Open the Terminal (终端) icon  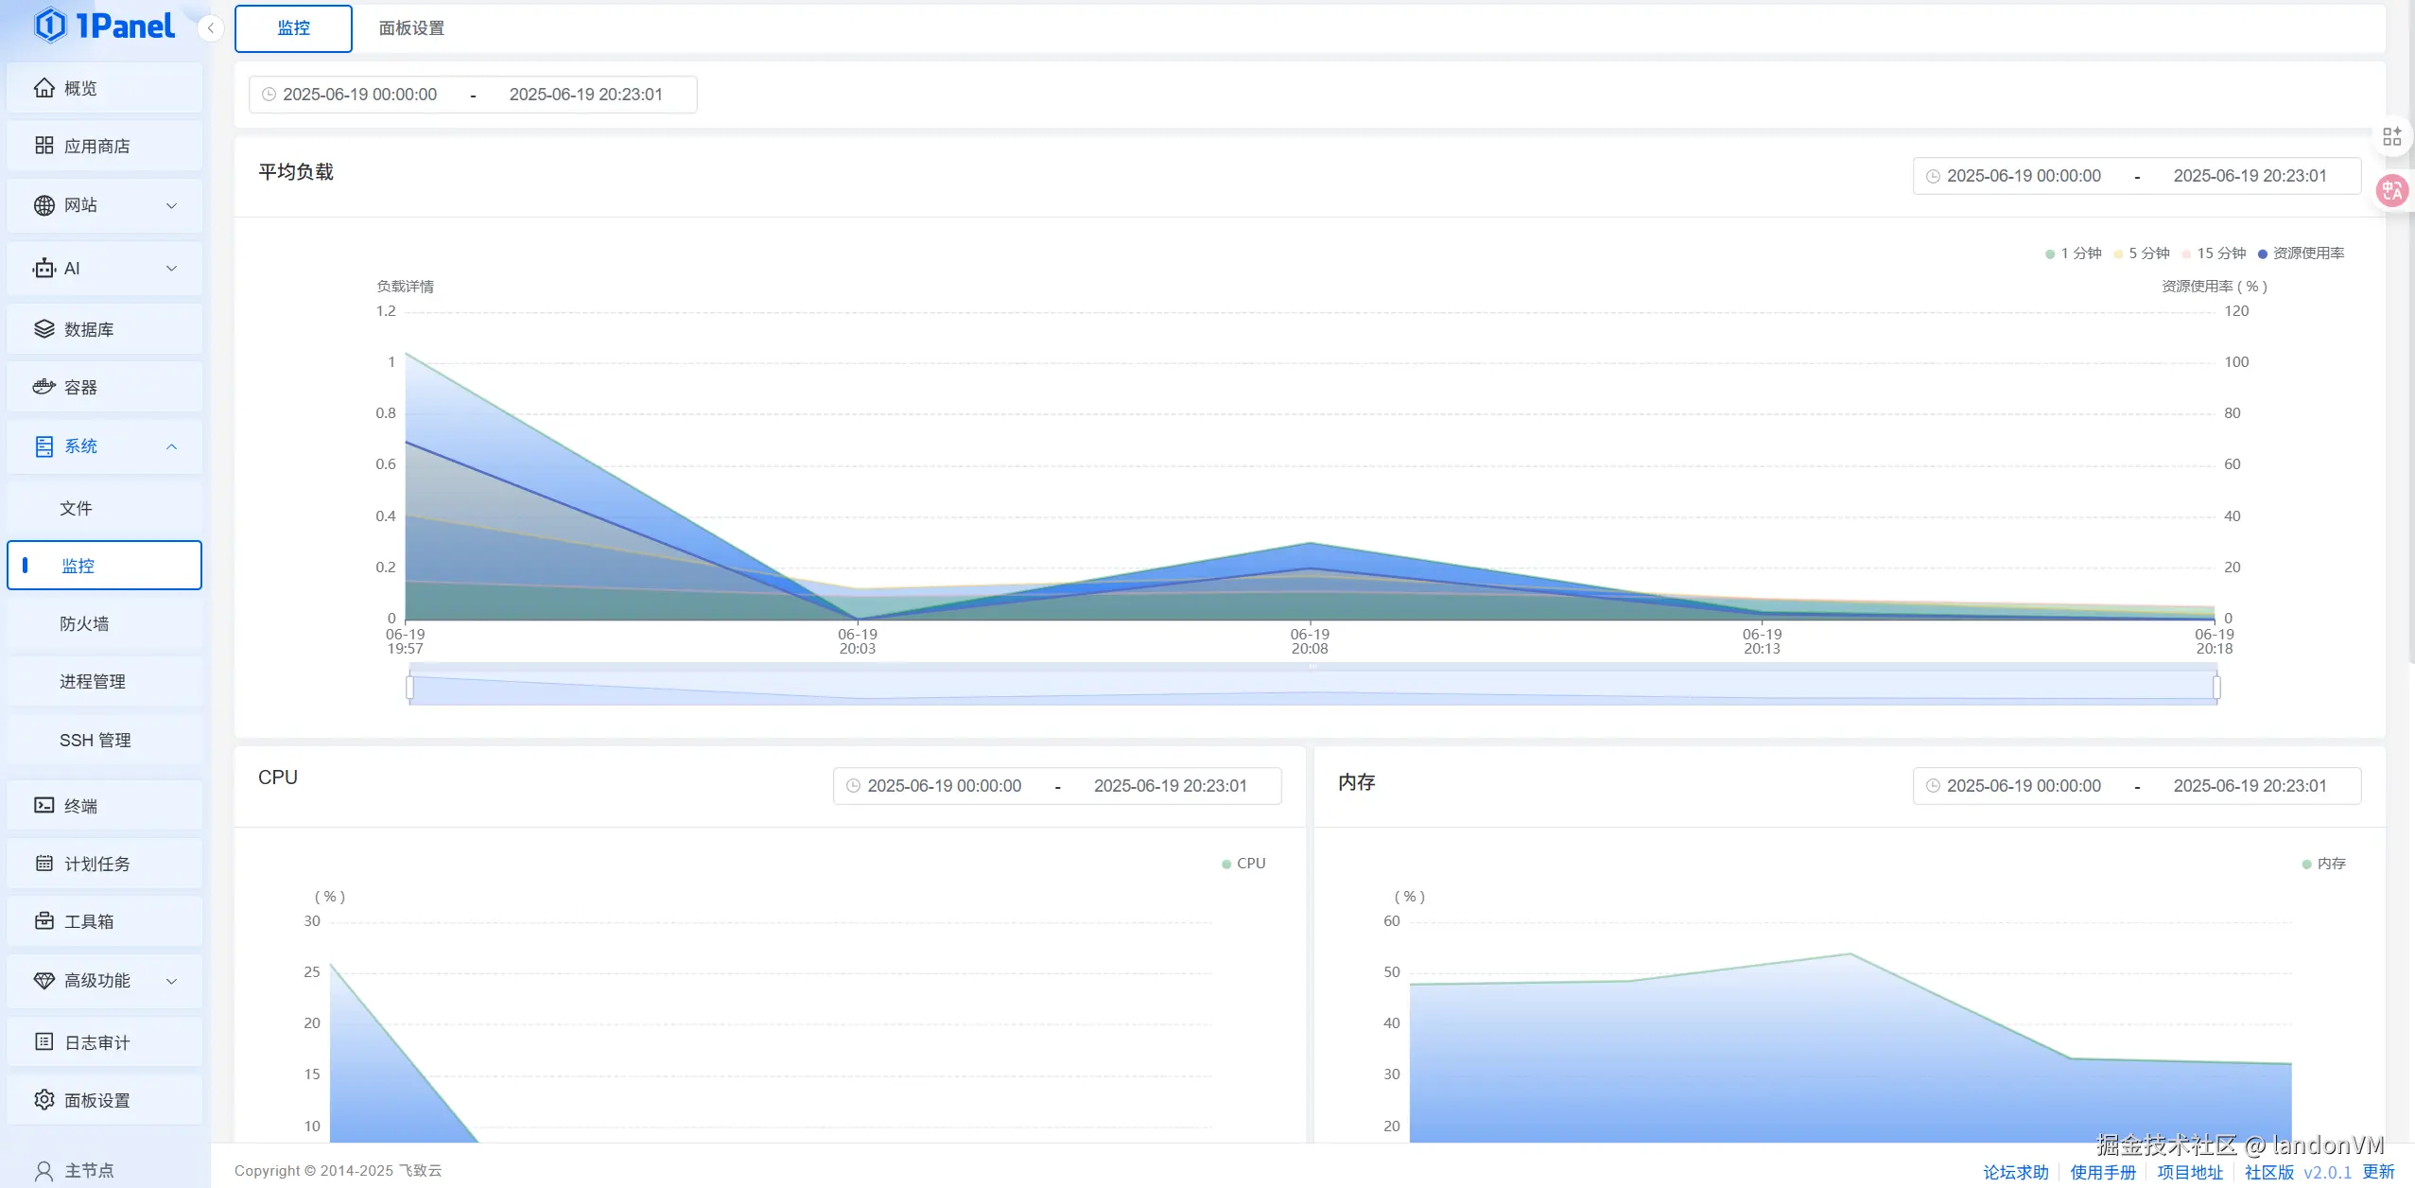tap(43, 805)
